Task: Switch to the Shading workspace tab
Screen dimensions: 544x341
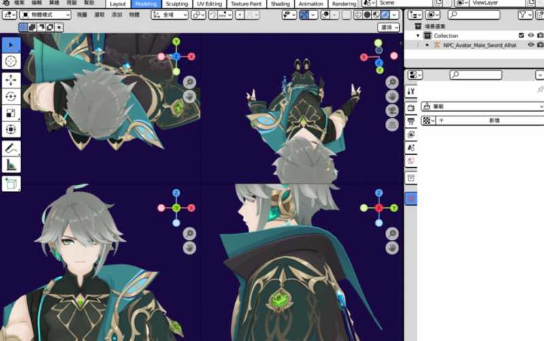Action: click(280, 4)
